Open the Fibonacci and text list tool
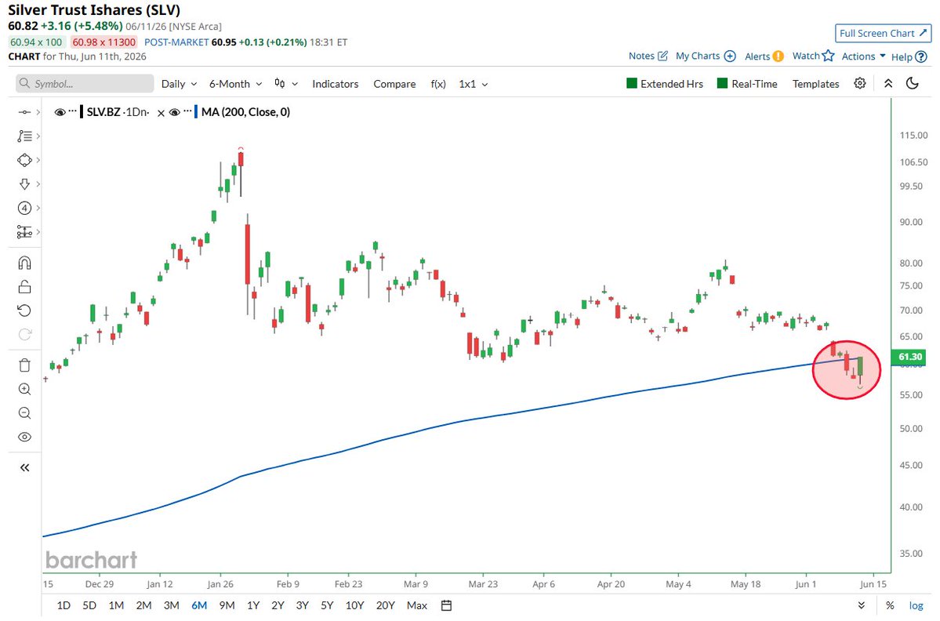Viewport: 940px width, 621px height. (24, 136)
